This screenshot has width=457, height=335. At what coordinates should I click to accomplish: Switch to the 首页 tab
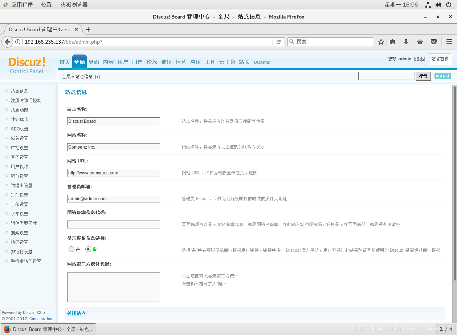coord(65,62)
